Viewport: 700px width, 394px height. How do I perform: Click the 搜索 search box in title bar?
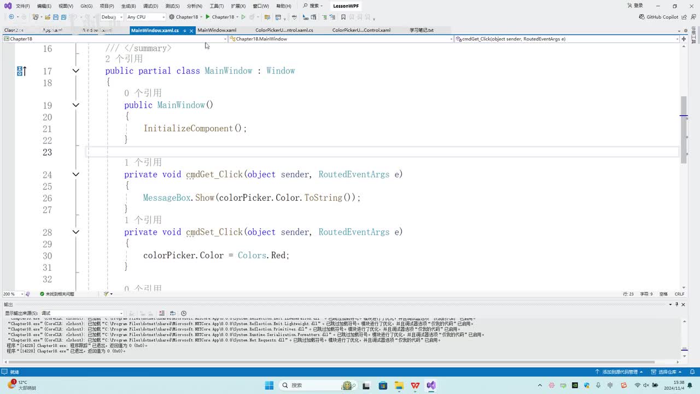point(312,6)
